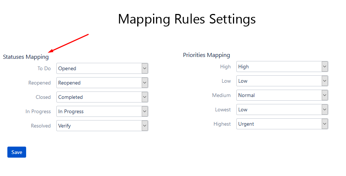
Task: Open the High priority dropdown
Action: tap(282, 67)
